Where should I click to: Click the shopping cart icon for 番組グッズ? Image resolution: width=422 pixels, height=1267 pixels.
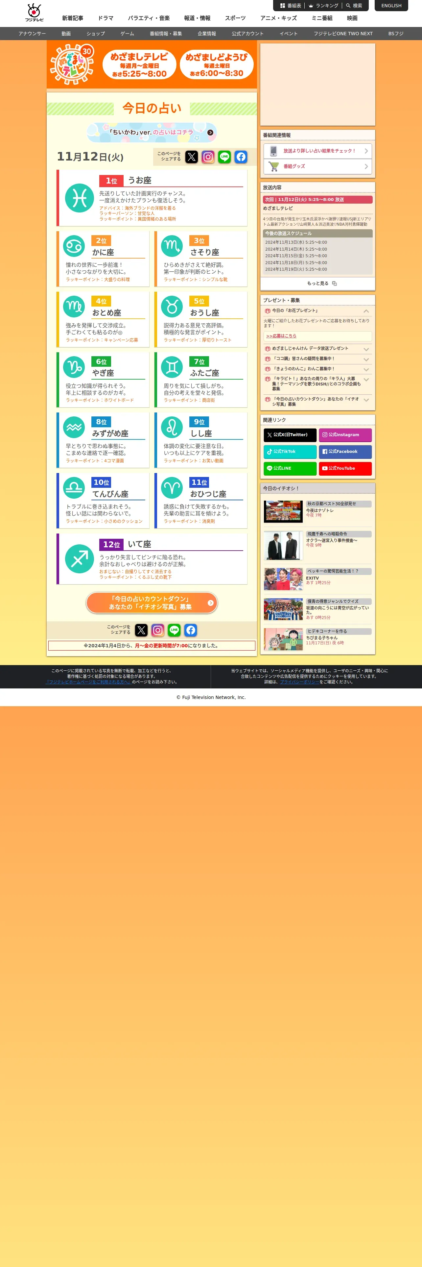[274, 167]
